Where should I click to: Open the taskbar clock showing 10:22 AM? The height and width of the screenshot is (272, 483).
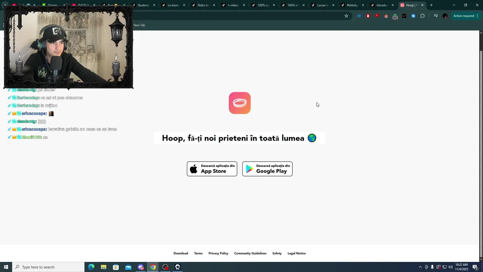461,267
